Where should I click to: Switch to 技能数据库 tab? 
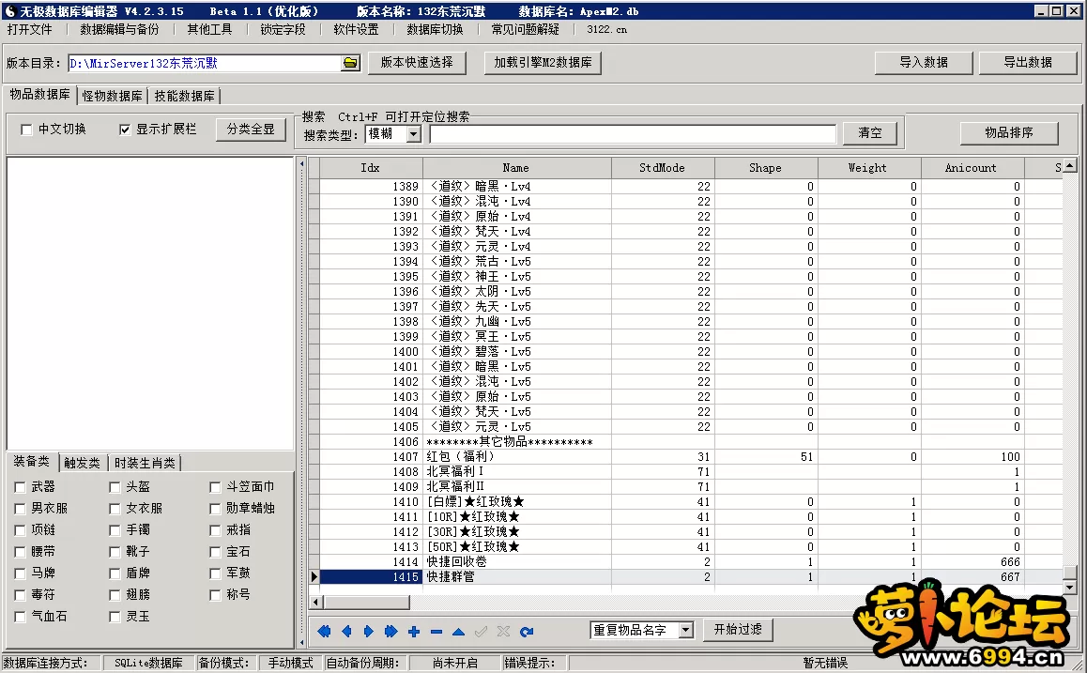pos(184,96)
